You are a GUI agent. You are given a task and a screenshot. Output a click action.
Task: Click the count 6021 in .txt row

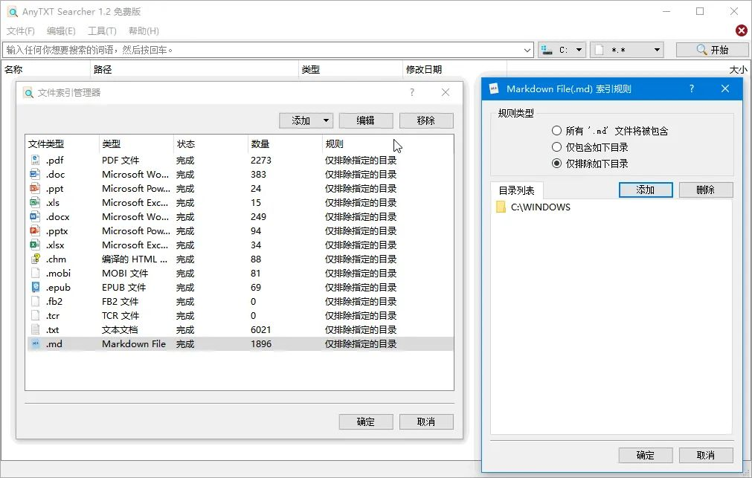pos(261,330)
